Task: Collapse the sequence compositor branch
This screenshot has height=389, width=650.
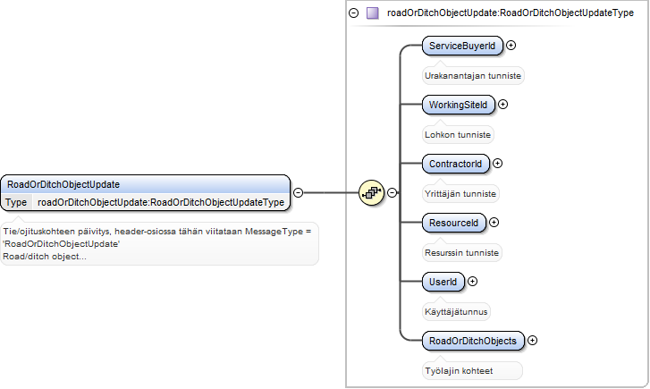Action: pyautogui.click(x=392, y=192)
